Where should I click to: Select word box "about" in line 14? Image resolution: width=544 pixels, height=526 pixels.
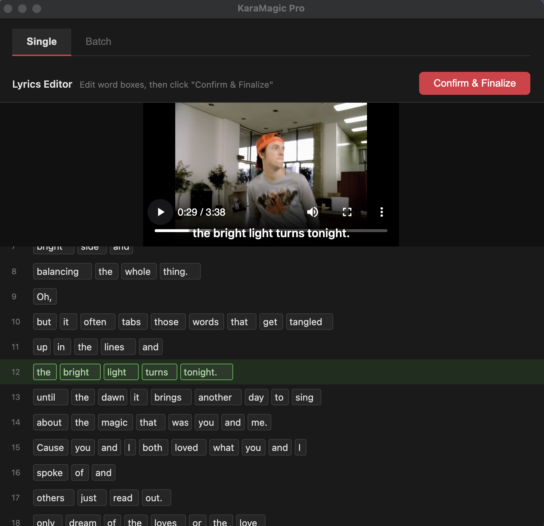click(x=51, y=422)
